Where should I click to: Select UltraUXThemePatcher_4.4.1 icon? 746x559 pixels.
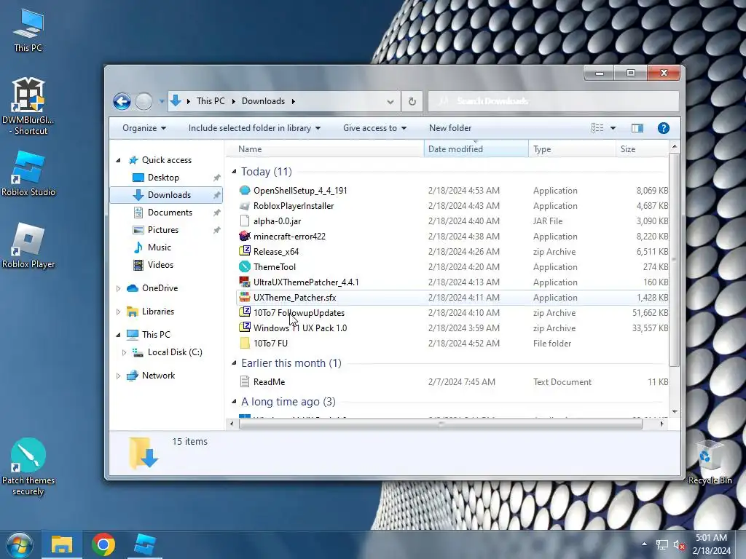245,282
